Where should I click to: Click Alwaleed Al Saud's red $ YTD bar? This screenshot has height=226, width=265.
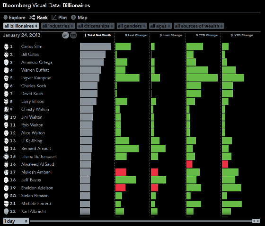click(x=189, y=164)
